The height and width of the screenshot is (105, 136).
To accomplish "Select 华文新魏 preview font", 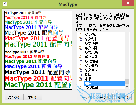I will click(91, 66).
